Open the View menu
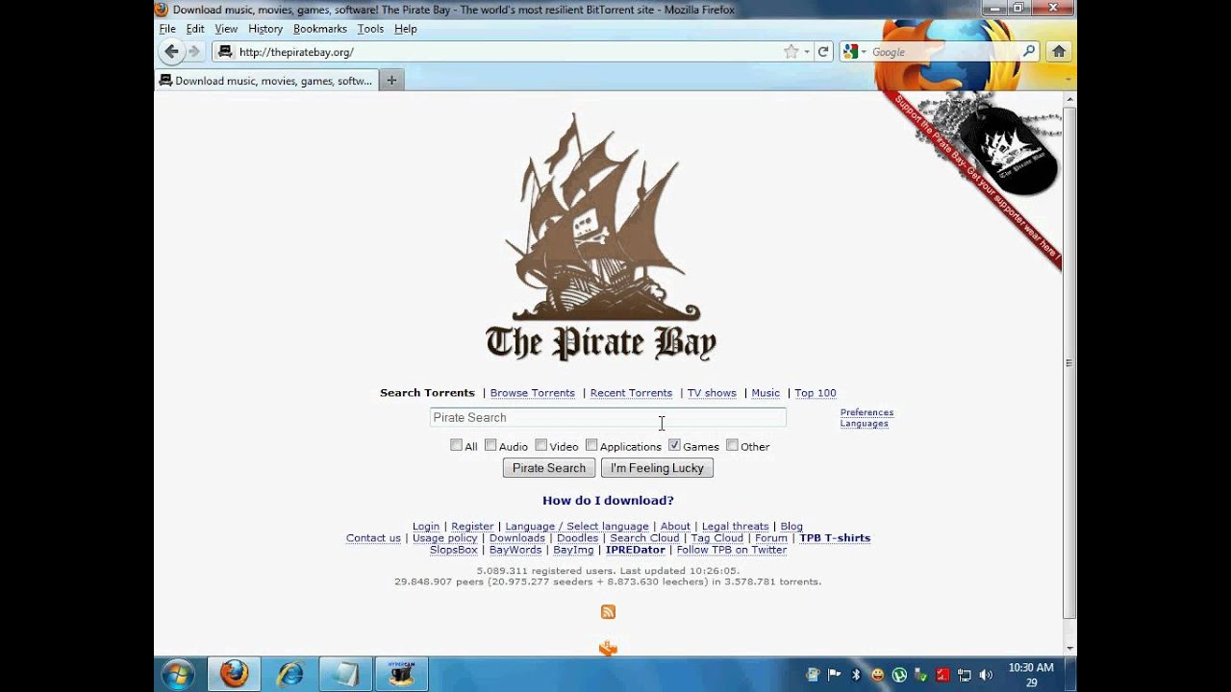This screenshot has height=692, width=1231. [x=226, y=29]
